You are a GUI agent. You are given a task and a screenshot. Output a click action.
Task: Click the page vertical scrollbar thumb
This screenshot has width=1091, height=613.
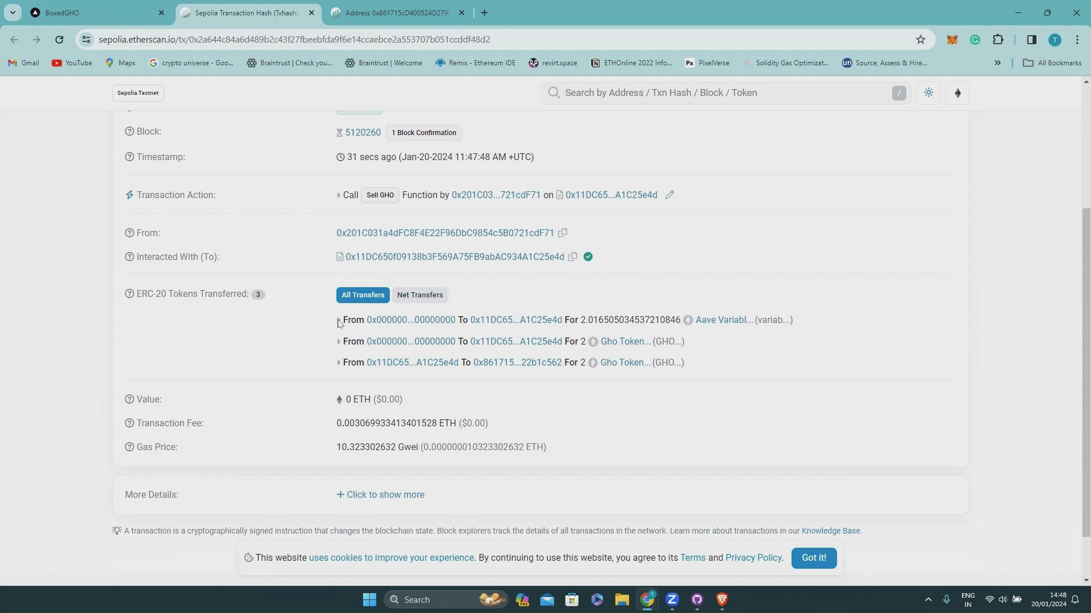coord(1086,372)
